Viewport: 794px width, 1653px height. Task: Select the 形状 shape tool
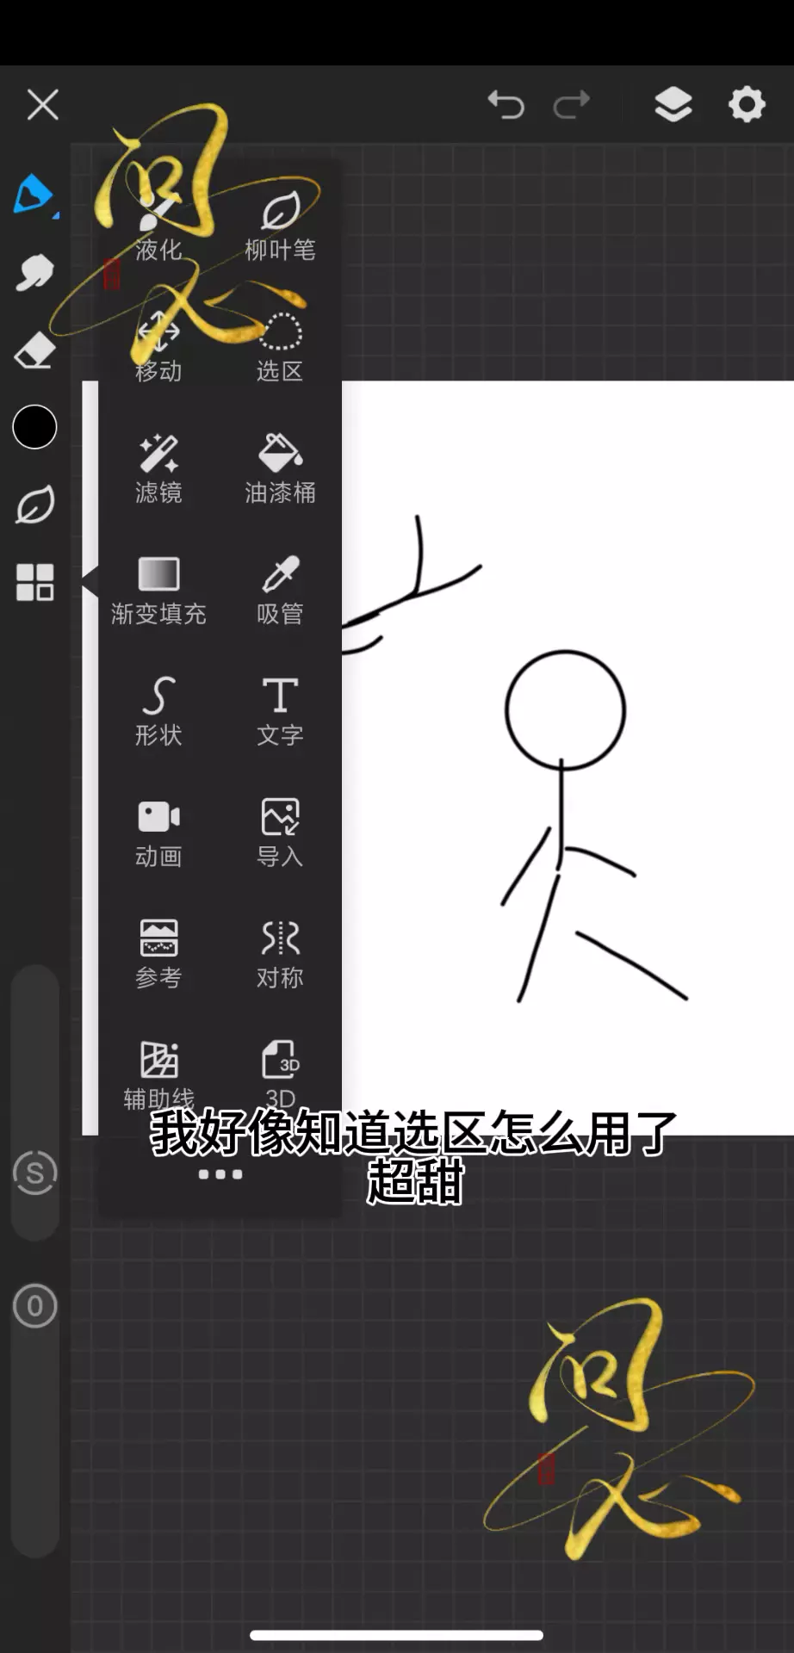click(158, 712)
